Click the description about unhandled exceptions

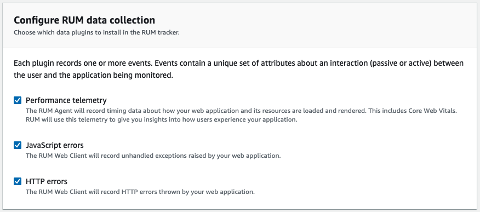pyautogui.click(x=153, y=156)
